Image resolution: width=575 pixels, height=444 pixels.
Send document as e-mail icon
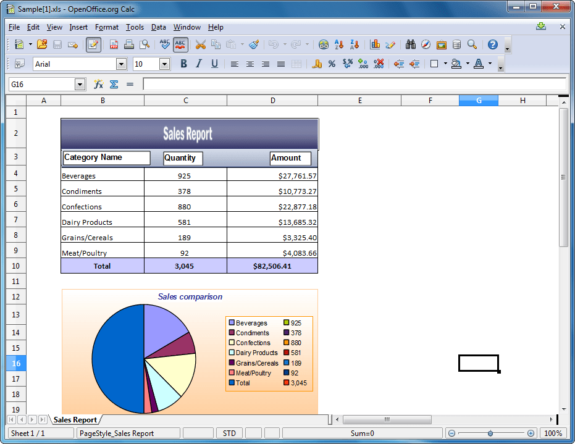tap(73, 44)
